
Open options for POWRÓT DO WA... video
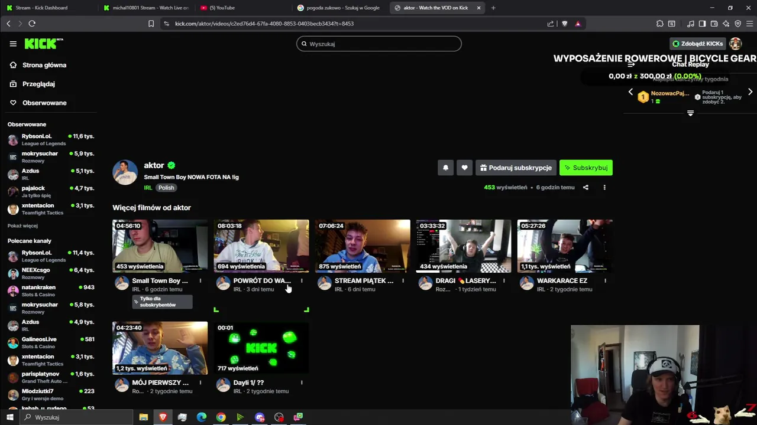coord(302,281)
